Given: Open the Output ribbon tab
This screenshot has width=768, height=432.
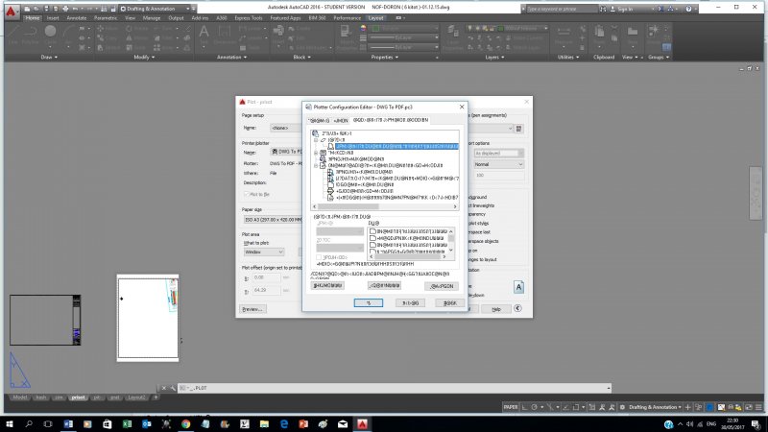Looking at the screenshot, I should [x=176, y=18].
